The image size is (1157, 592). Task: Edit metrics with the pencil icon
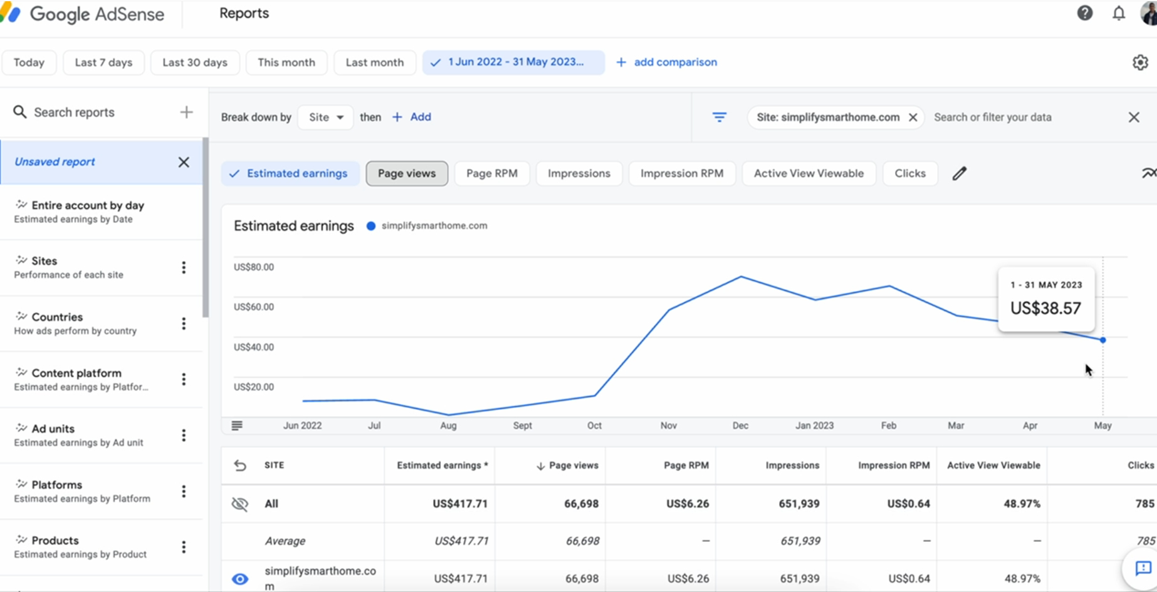click(x=960, y=173)
